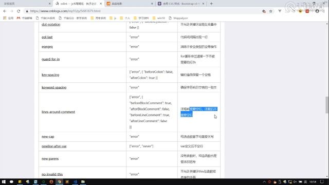Open the no-invalid-this rule link
Screen dimensions: 329x185
click(x=52, y=174)
